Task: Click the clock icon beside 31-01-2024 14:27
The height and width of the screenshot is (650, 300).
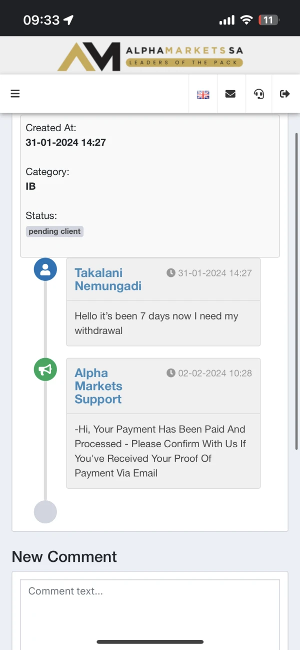Action: [171, 273]
